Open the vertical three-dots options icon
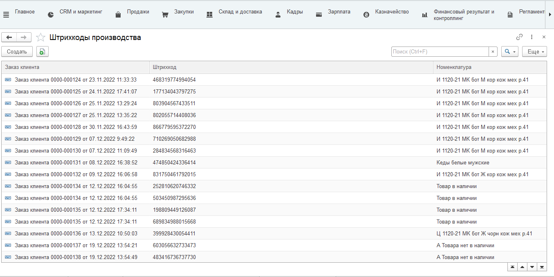 pyautogui.click(x=532, y=37)
